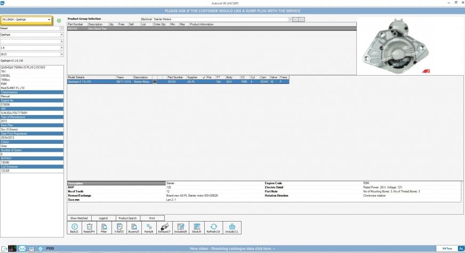Click the Description header in part details panel

click(116, 183)
